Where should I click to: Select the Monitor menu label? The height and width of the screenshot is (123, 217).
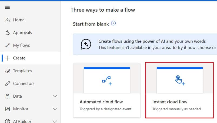21,109
